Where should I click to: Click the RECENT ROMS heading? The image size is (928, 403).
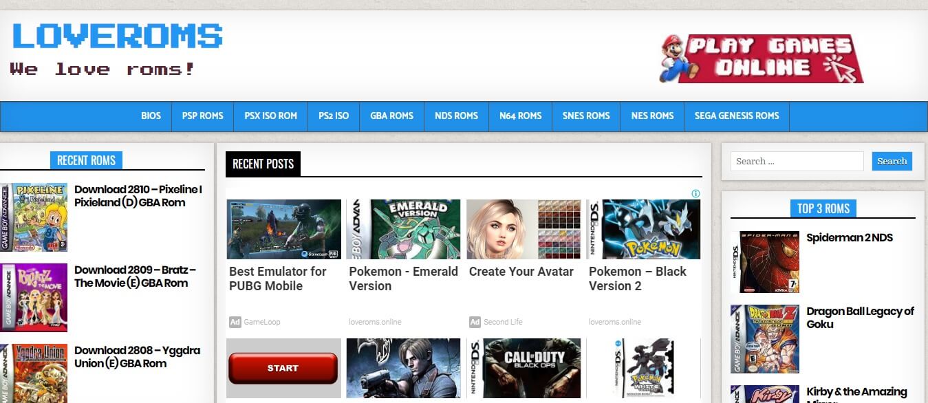(x=86, y=160)
